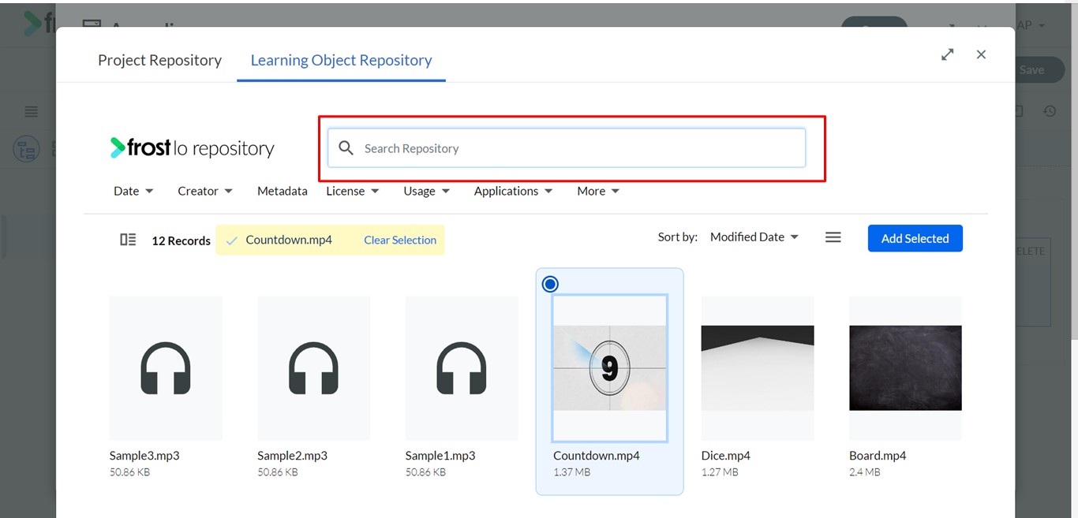Click the Clear Selection link
Image resolution: width=1078 pixels, height=518 pixels.
click(x=400, y=240)
